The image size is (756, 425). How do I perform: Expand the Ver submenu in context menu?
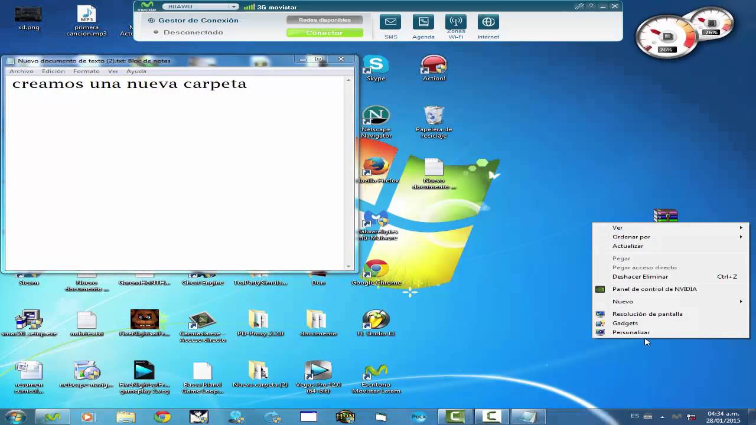(671, 228)
